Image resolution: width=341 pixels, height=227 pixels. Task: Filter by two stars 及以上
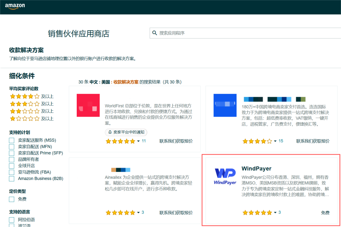pyautogui.click(x=32, y=111)
